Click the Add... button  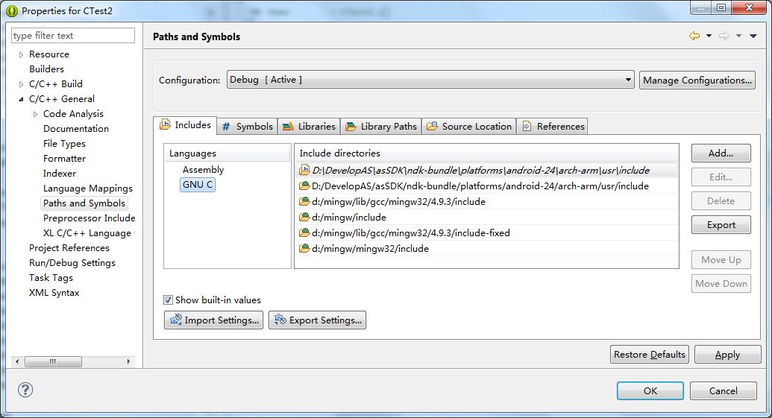pos(721,153)
